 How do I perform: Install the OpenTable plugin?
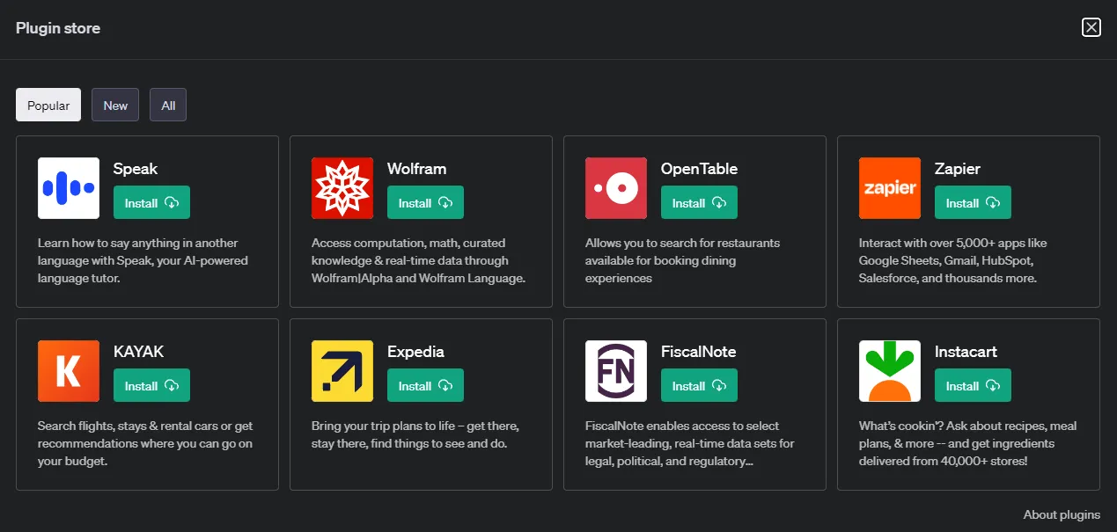coord(699,202)
